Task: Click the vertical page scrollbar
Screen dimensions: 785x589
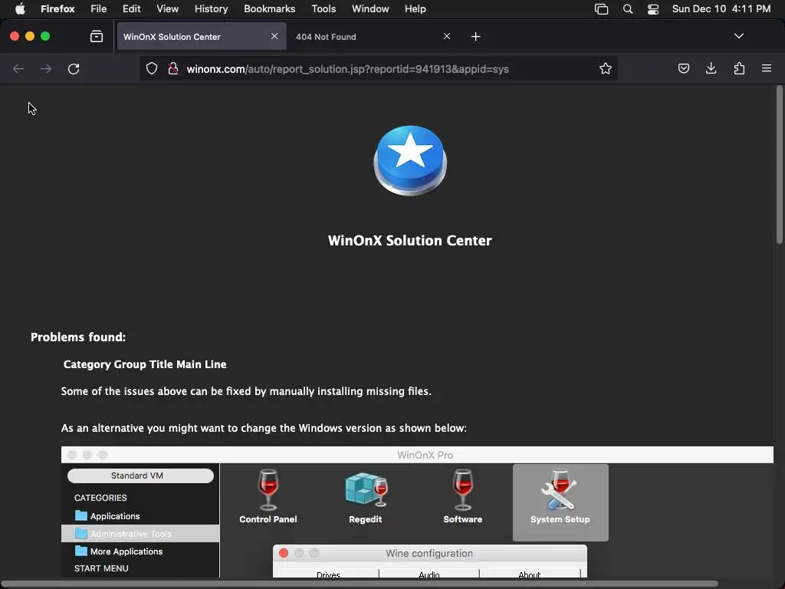Action: point(779,166)
